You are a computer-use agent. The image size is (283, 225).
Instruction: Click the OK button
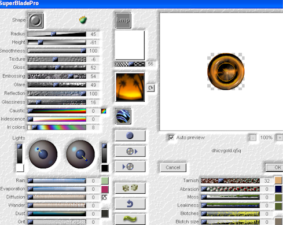275,168
